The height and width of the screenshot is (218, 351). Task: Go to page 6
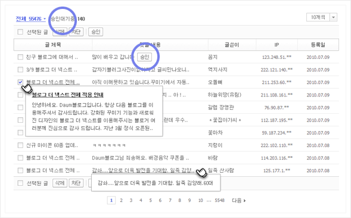point(160,200)
